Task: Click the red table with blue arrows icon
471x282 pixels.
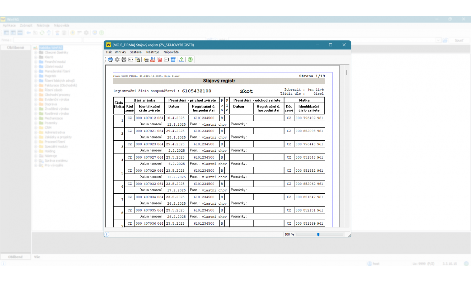Action: pos(153,60)
